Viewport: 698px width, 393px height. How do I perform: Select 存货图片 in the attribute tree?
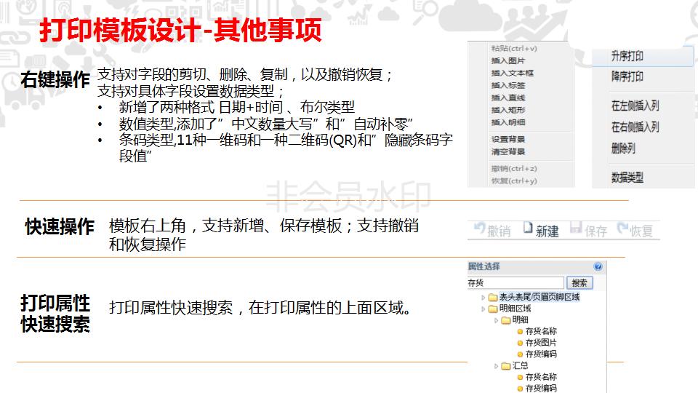(541, 343)
